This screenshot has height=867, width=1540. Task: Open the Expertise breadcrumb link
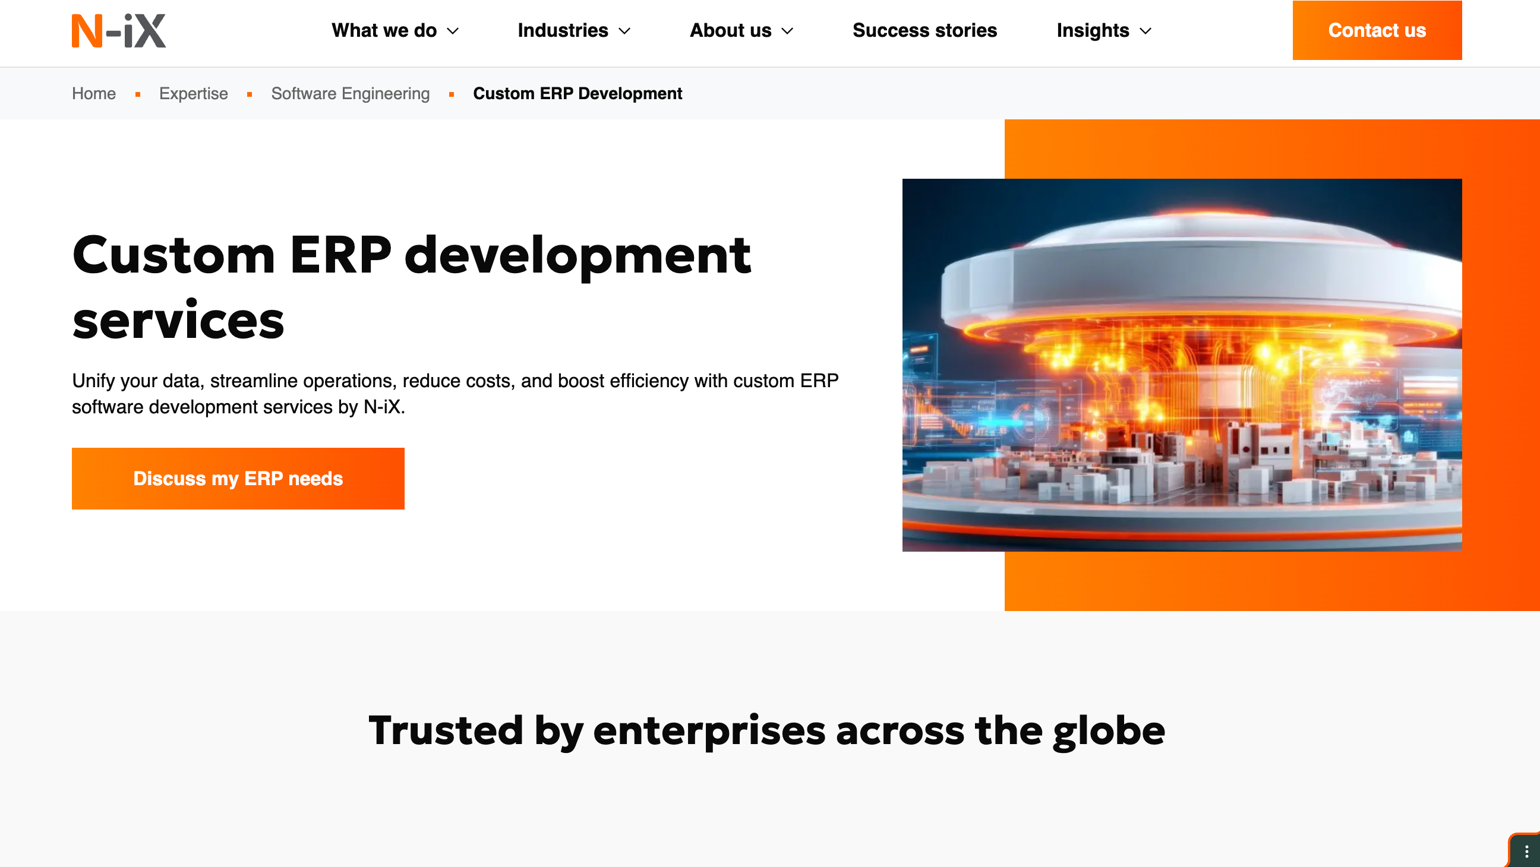[x=192, y=94]
